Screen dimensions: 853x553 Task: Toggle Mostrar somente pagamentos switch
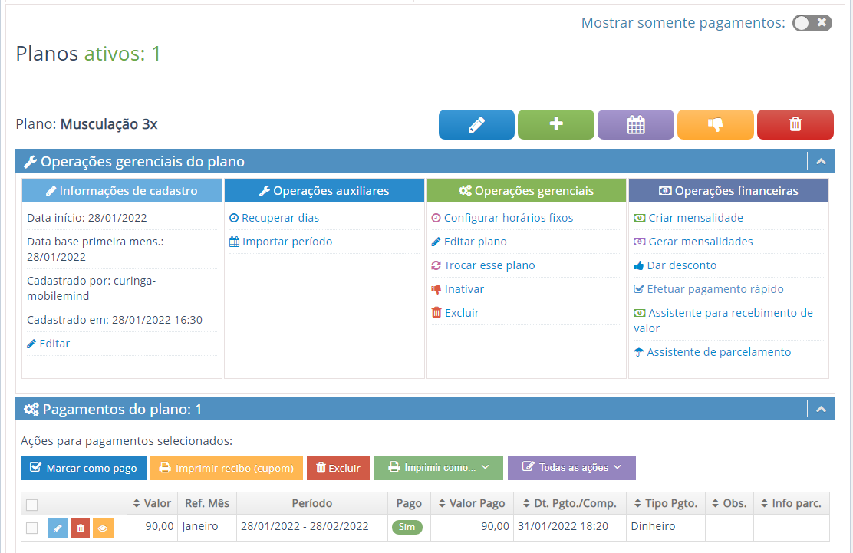click(x=812, y=23)
